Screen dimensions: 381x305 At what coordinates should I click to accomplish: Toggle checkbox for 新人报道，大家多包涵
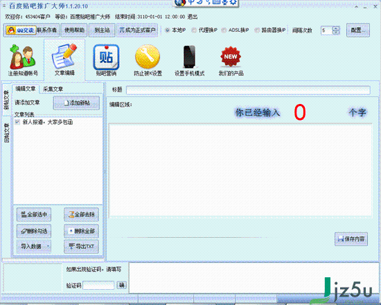click(x=17, y=122)
